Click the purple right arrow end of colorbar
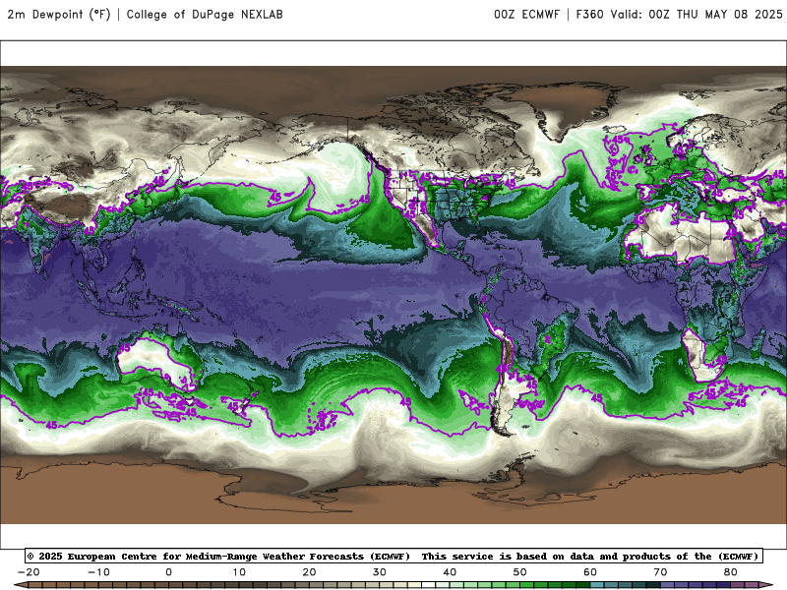The width and height of the screenshot is (787, 590). pyautogui.click(x=766, y=585)
